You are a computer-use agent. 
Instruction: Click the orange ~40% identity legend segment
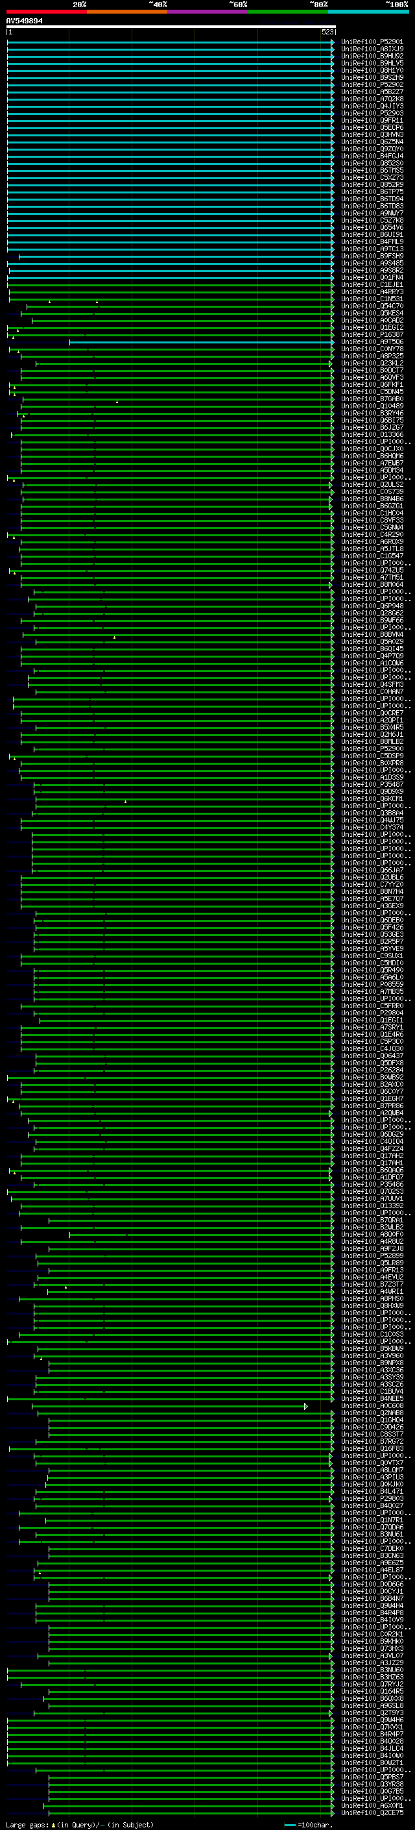(128, 12)
